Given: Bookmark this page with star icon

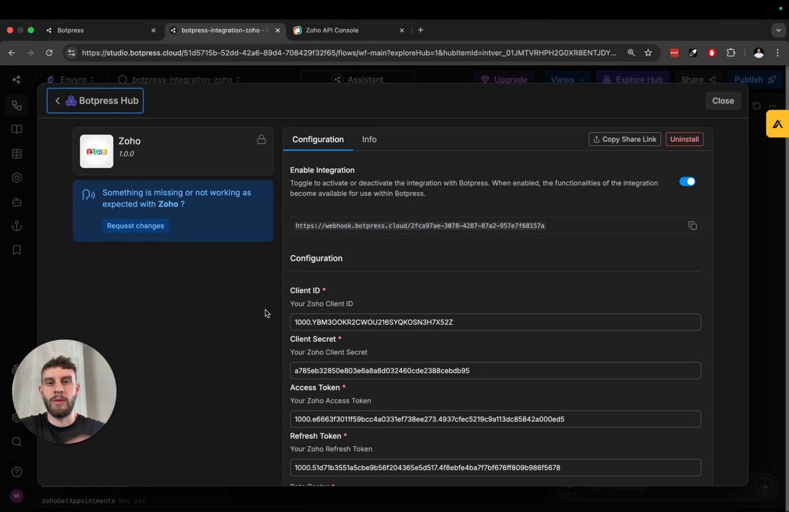Looking at the screenshot, I should click(648, 53).
